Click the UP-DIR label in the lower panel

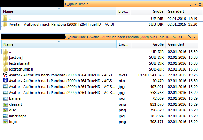158,52
